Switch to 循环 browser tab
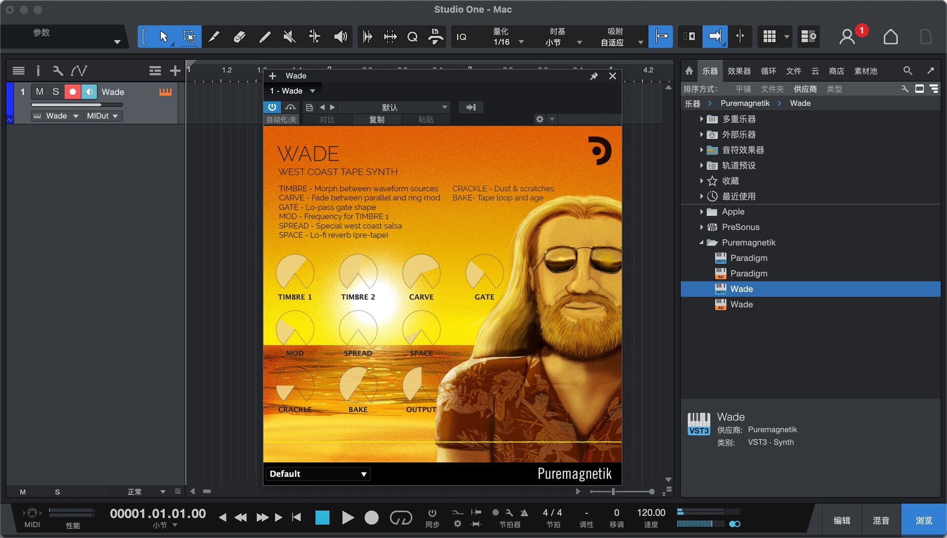 click(768, 71)
